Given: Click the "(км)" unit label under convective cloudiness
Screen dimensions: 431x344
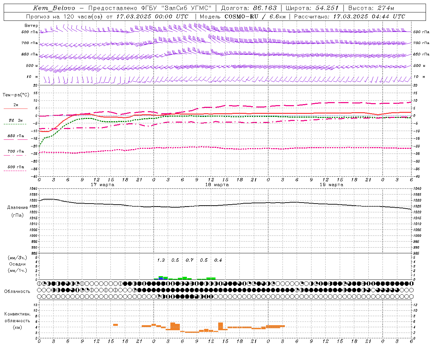Looking at the screenshot, I should 18,327.
